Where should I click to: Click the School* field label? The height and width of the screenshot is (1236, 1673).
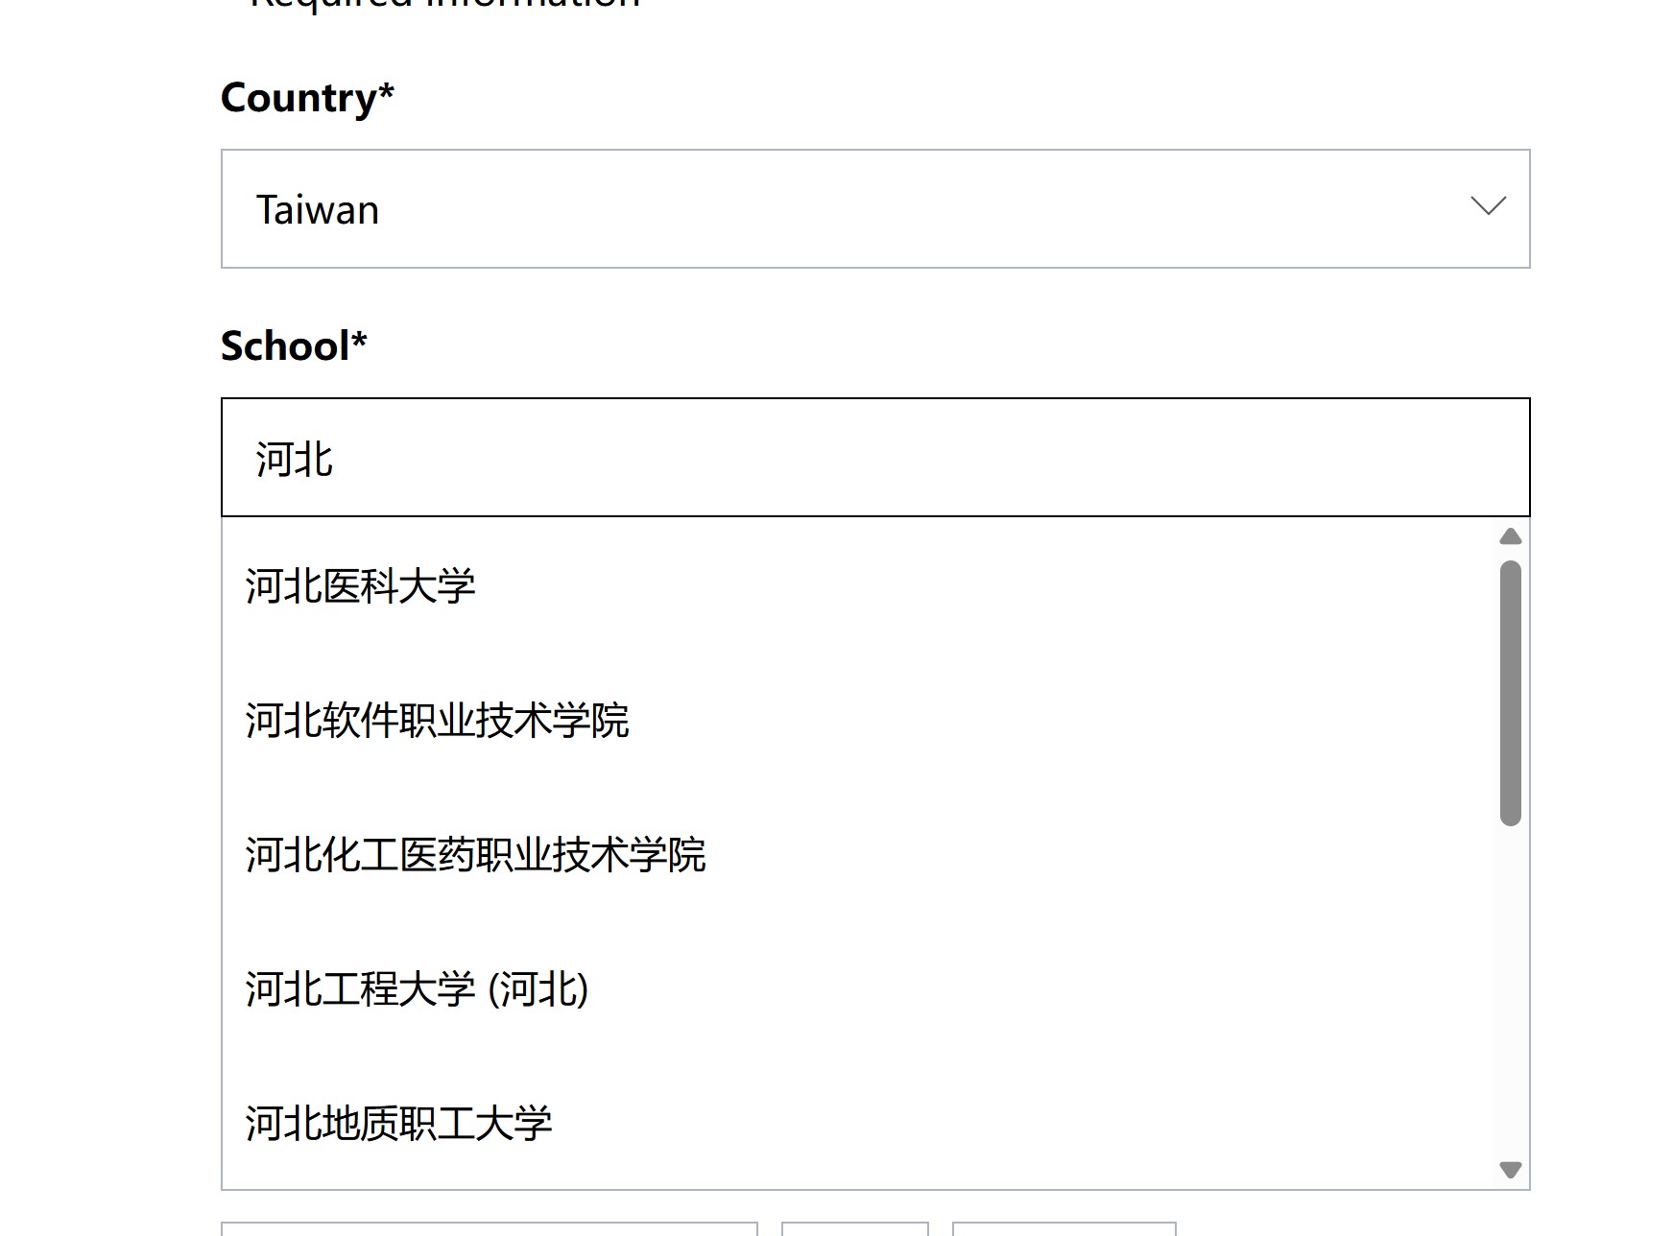[x=294, y=346]
